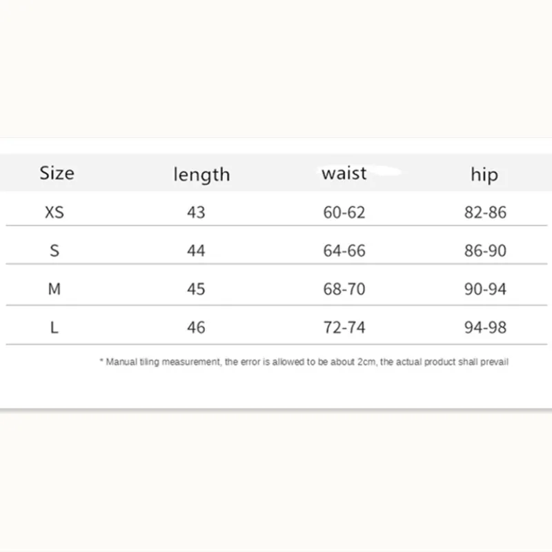Click the Size column header

tap(57, 172)
